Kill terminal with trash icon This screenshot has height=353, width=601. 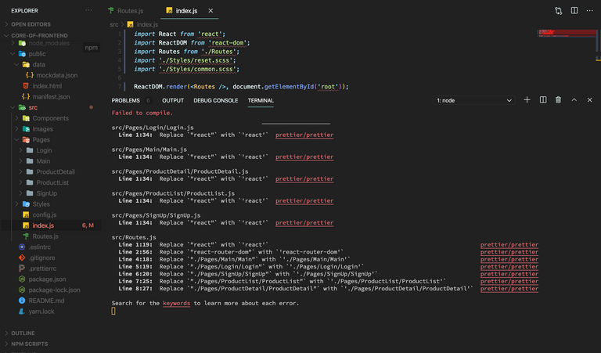558,100
